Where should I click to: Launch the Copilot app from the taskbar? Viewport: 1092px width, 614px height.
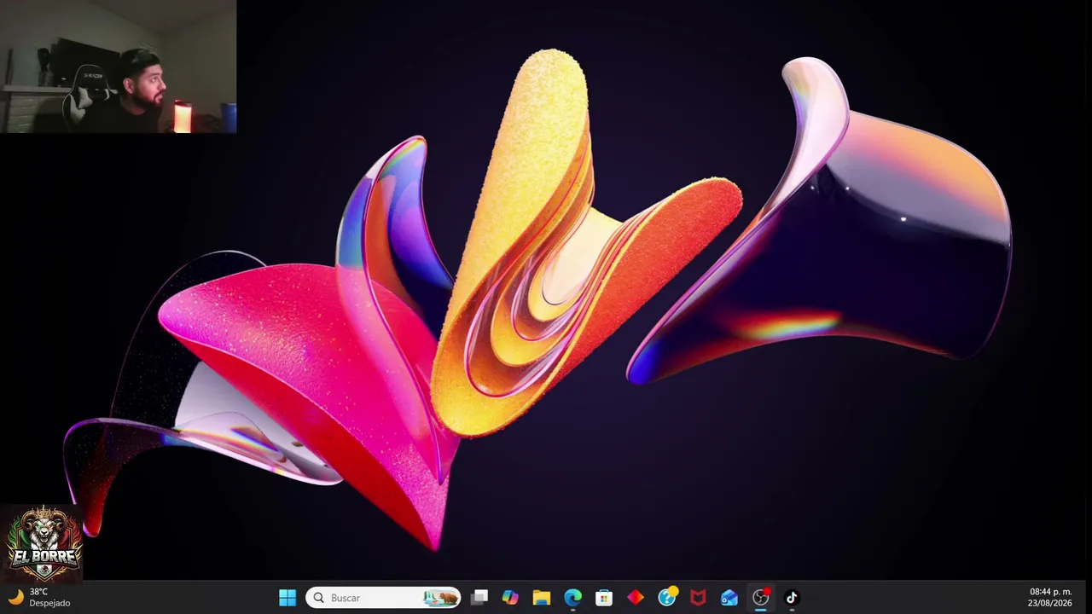tap(510, 598)
